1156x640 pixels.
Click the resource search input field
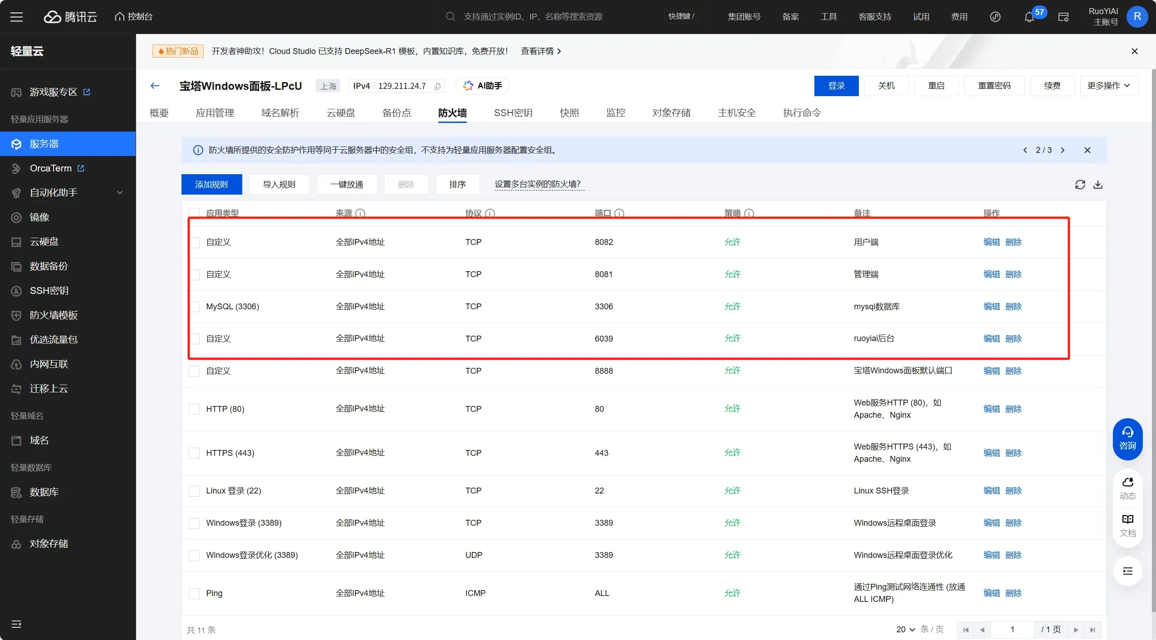533,17
